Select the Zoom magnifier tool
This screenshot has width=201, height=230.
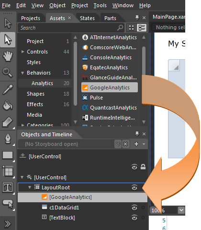(x=7, y=73)
